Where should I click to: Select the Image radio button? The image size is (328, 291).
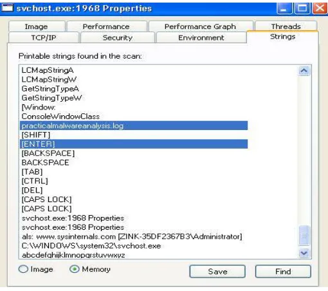click(36, 269)
